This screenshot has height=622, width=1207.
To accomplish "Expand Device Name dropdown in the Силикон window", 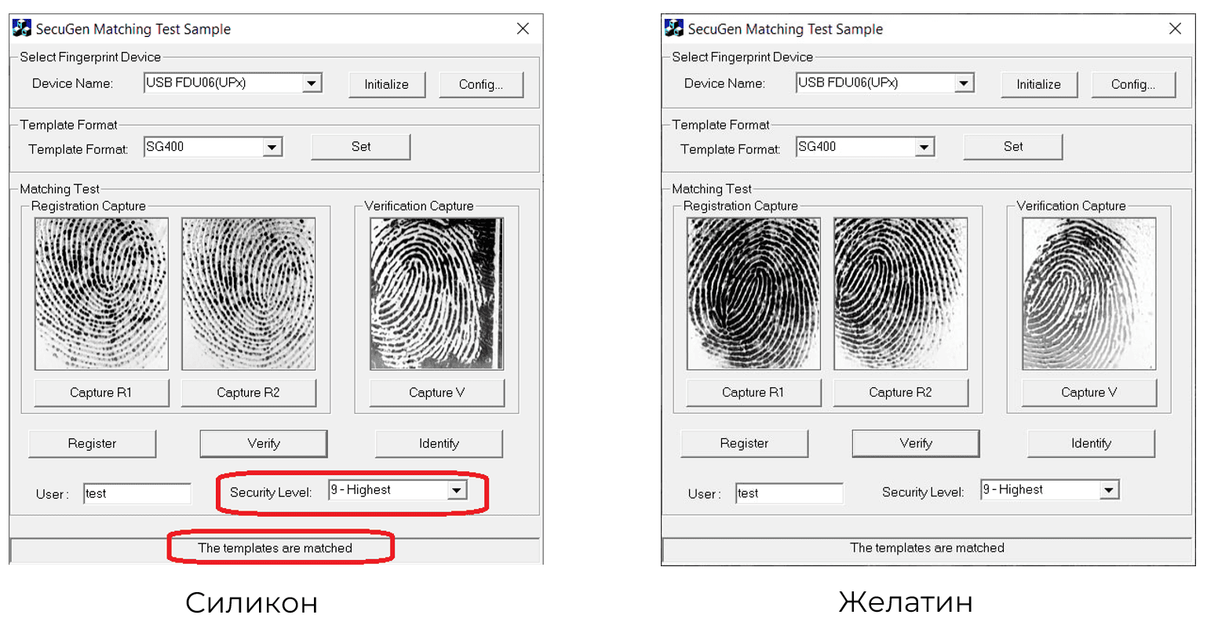I will coord(312,83).
